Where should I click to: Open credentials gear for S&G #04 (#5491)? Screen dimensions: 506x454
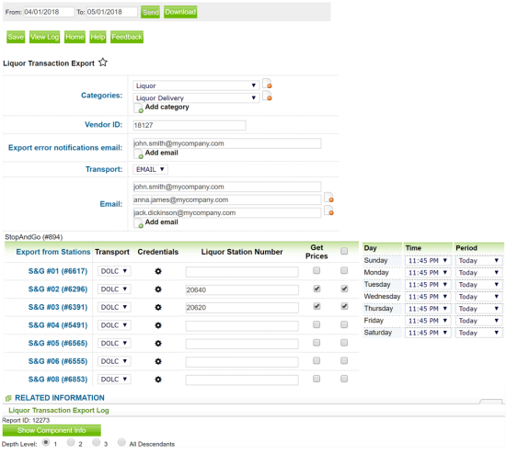tap(158, 325)
